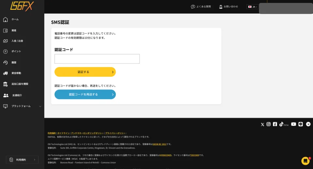The height and width of the screenshot is (169, 313).
Task: Open the ポイント circle-P icon
Action: pyautogui.click(x=6, y=52)
